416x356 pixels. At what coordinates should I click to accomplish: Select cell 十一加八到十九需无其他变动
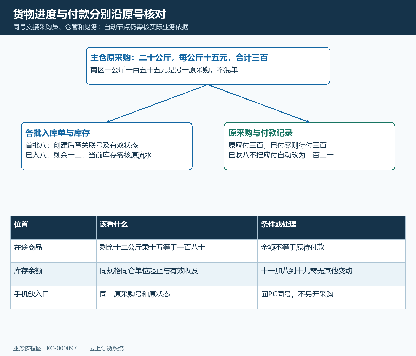[331, 274]
